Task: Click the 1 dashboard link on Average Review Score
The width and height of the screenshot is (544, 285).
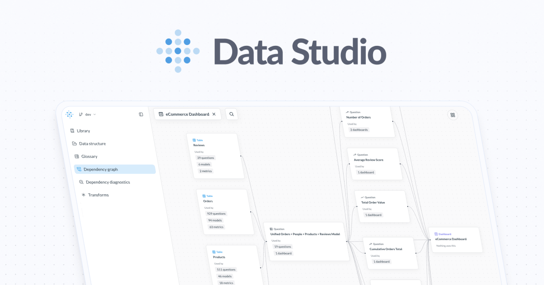Action: coord(365,172)
